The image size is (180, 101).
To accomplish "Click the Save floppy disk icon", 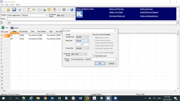I will (14, 10).
